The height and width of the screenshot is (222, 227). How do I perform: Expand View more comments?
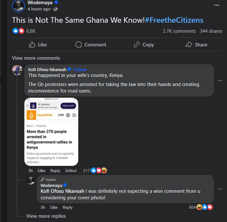(36, 58)
